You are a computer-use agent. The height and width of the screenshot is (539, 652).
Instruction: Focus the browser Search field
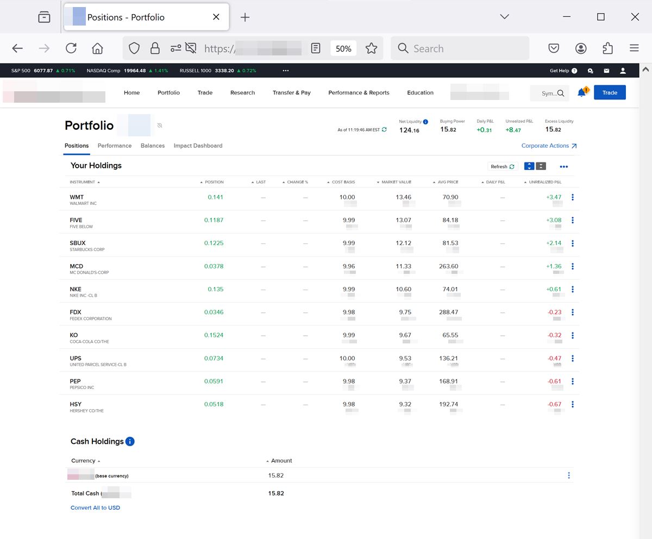coord(460,48)
